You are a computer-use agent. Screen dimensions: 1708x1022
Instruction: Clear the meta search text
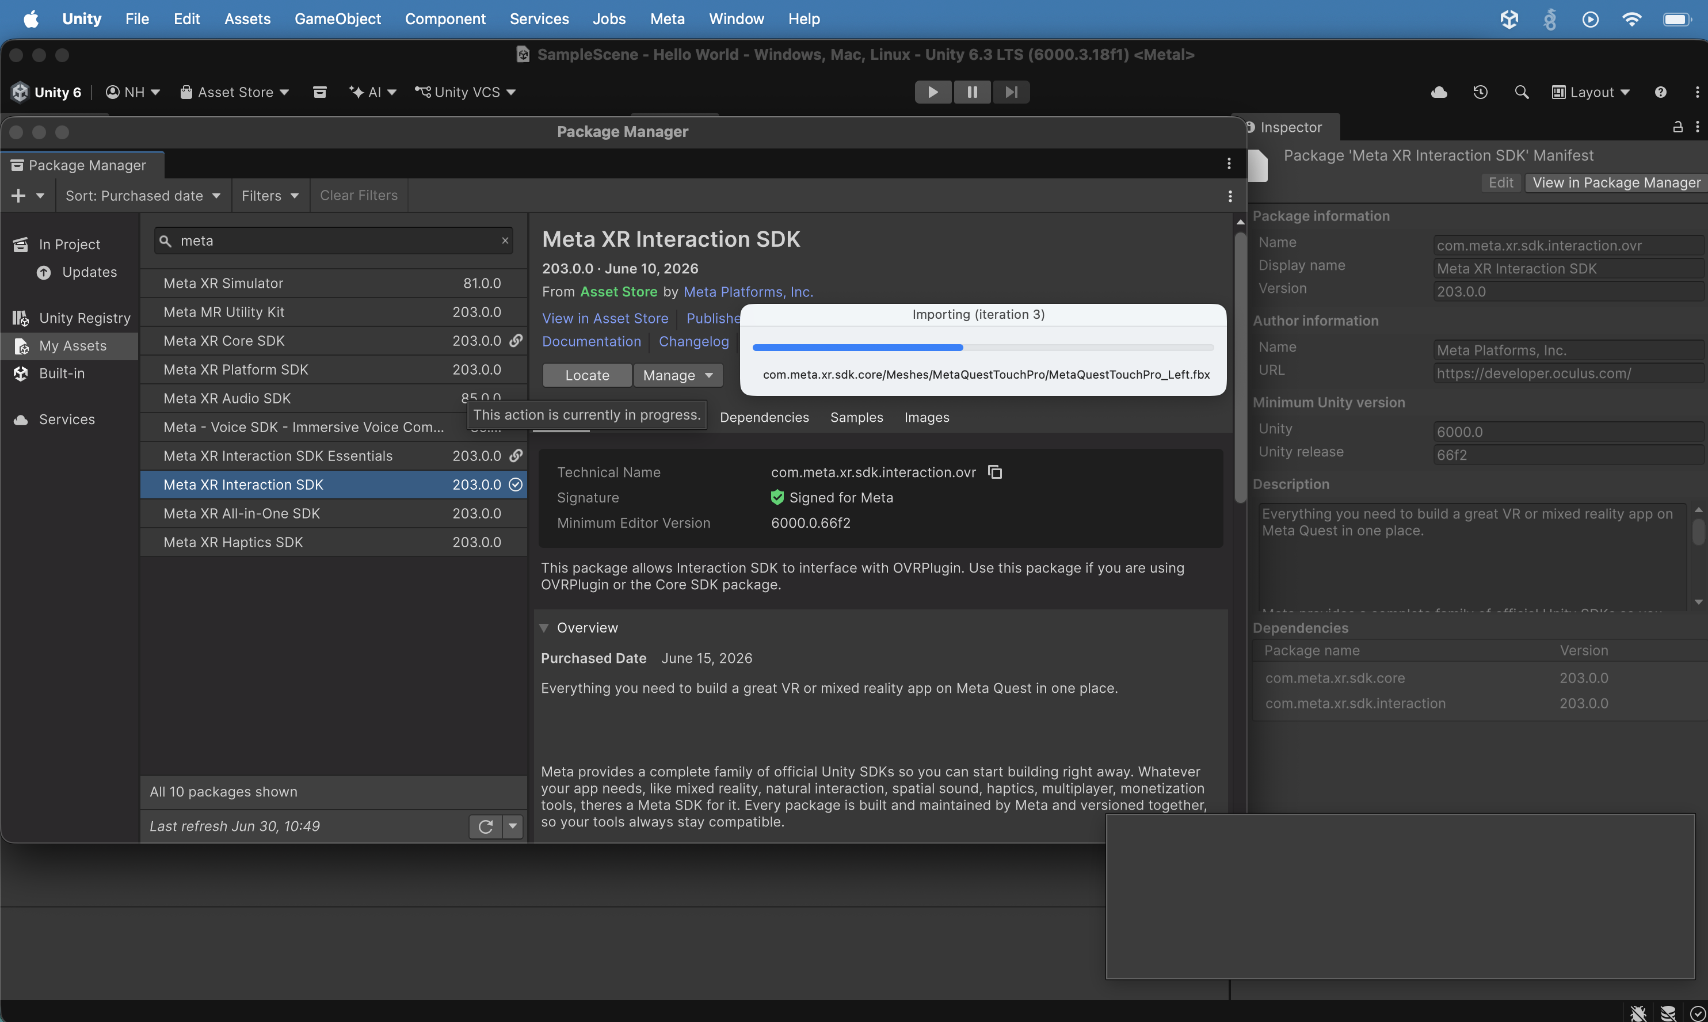pyautogui.click(x=505, y=241)
